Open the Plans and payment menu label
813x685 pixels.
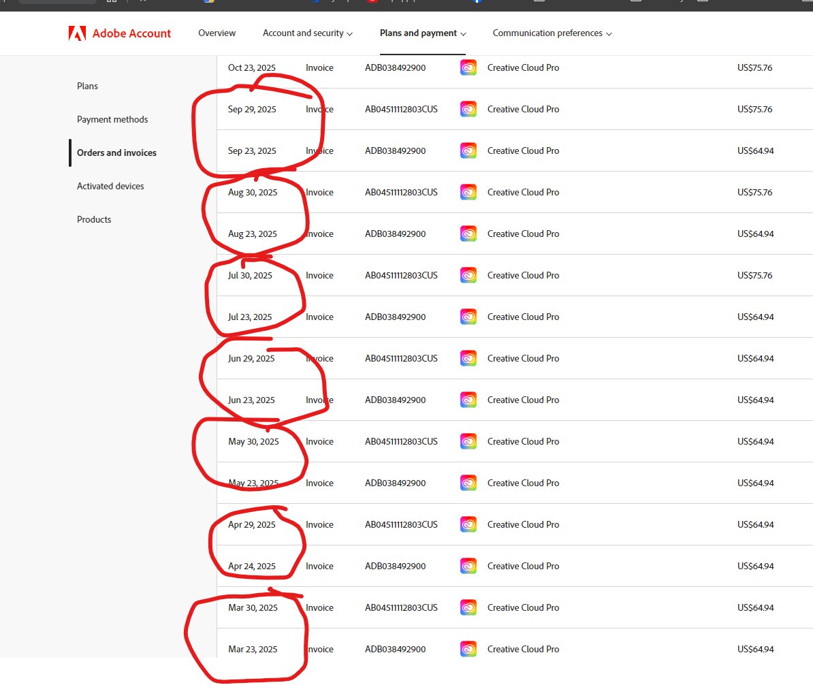pyautogui.click(x=419, y=33)
